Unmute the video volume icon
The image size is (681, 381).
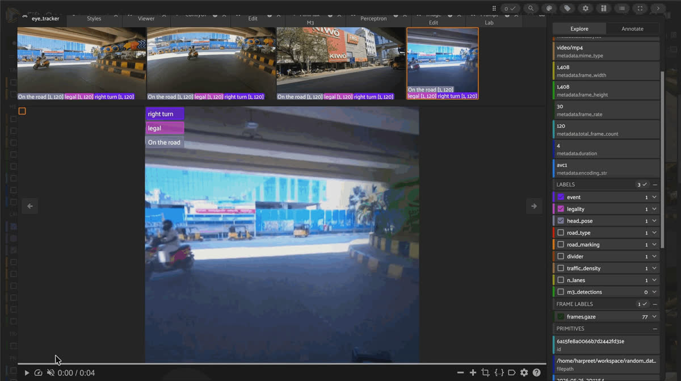51,373
